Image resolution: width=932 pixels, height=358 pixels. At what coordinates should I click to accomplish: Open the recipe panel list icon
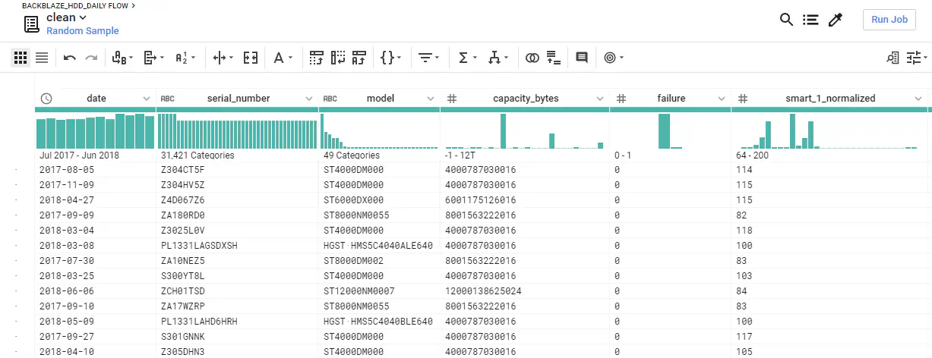pos(810,20)
